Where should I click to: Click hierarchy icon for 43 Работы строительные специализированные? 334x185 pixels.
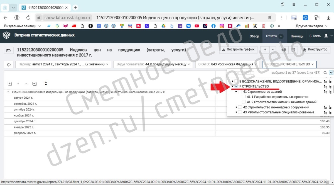tap(330, 112)
